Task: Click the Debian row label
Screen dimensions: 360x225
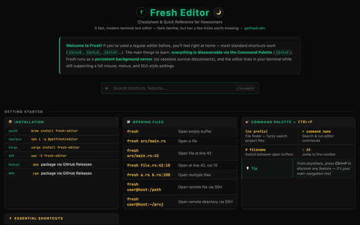Action: tap(14, 165)
